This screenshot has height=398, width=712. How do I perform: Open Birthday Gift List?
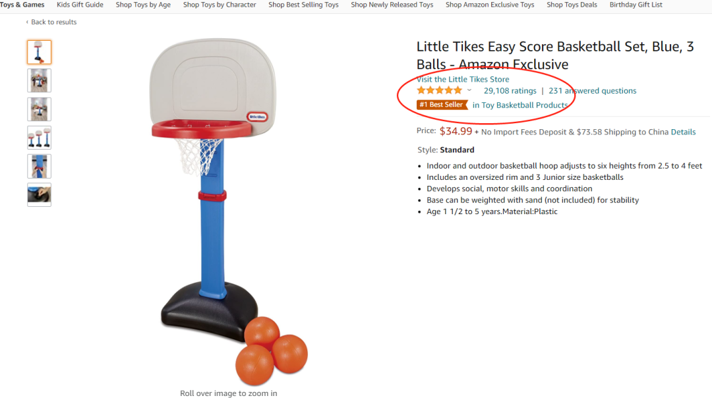click(636, 5)
